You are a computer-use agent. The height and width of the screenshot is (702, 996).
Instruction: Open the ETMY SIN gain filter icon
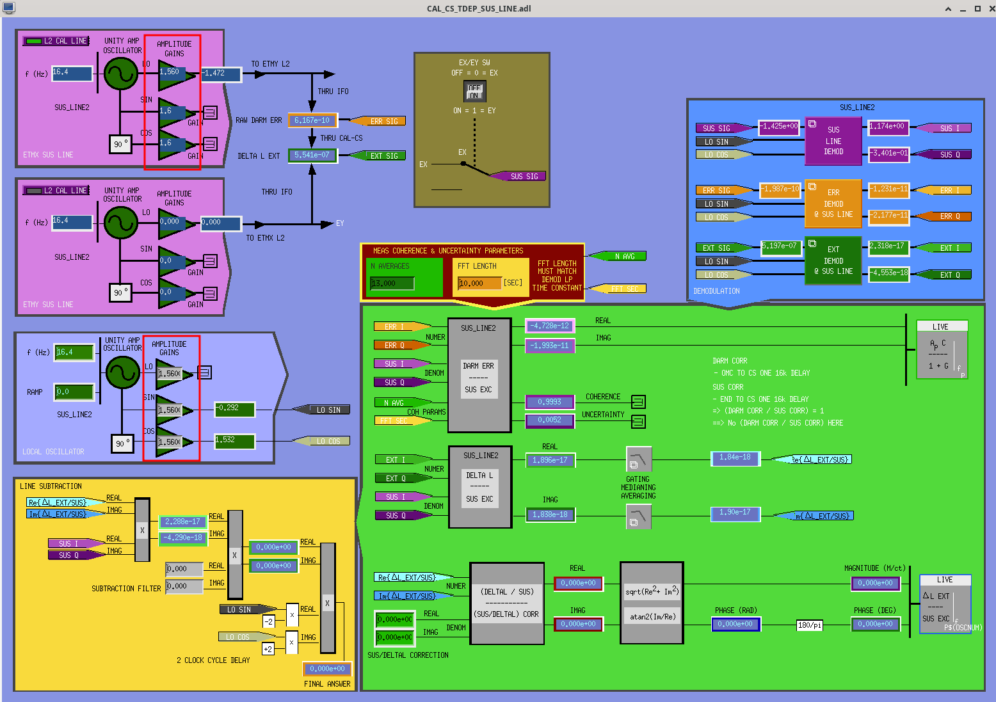point(210,261)
